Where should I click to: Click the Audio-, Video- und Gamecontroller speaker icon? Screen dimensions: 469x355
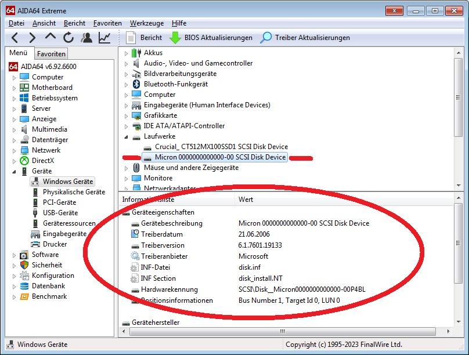click(x=136, y=63)
